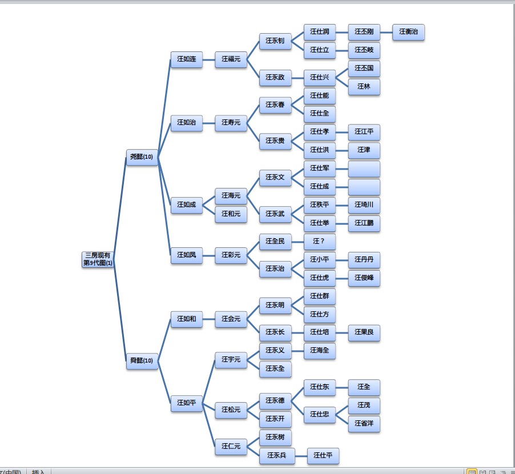Select the 汪江鹏 node
The image size is (515, 474).
coord(364,223)
